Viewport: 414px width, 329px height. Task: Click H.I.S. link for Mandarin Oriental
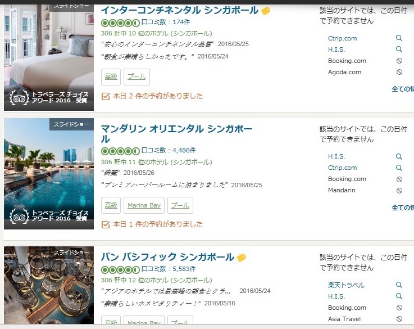click(336, 156)
